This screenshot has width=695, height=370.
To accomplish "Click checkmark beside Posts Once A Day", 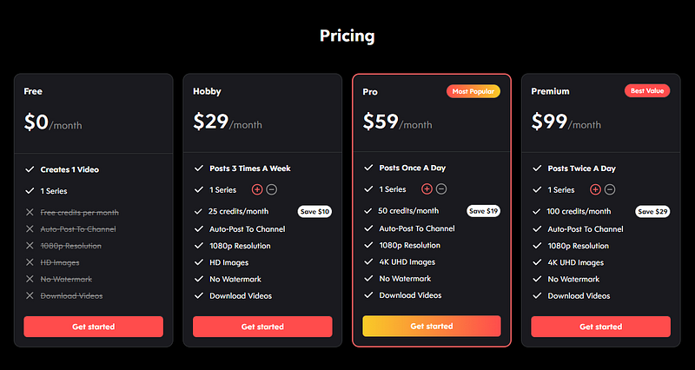I will [x=368, y=168].
